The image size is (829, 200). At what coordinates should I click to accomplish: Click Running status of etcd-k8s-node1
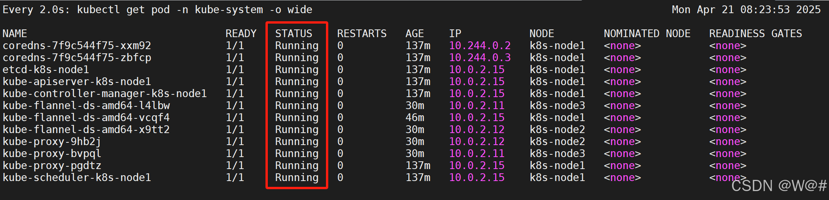[x=297, y=70]
